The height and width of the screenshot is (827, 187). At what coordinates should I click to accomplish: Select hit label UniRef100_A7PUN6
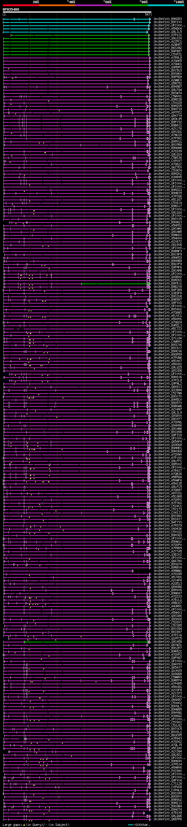click(x=168, y=358)
